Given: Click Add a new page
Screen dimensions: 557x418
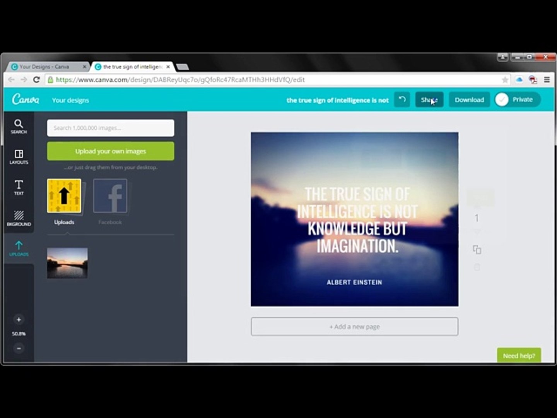Looking at the screenshot, I should click(354, 327).
